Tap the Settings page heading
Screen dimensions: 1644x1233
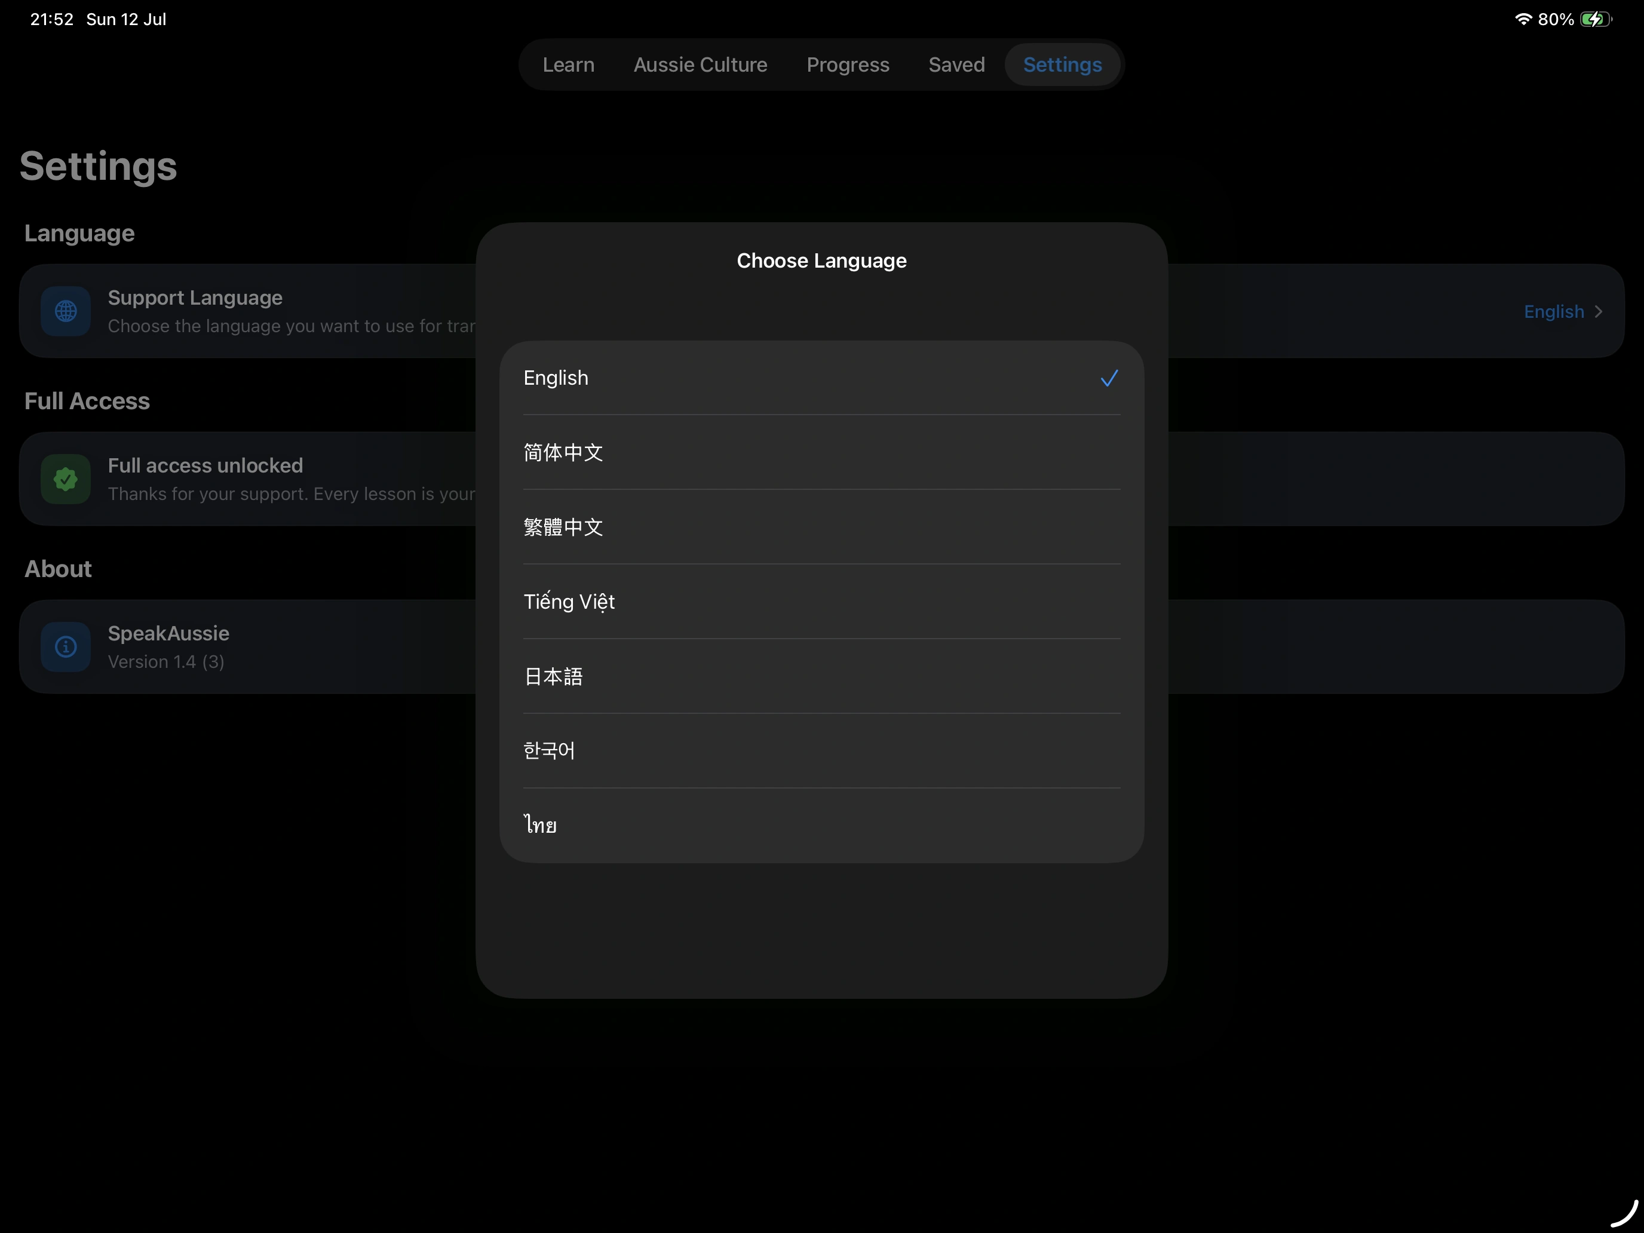(x=98, y=165)
